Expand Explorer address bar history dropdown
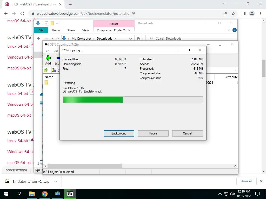 click(x=130, y=39)
